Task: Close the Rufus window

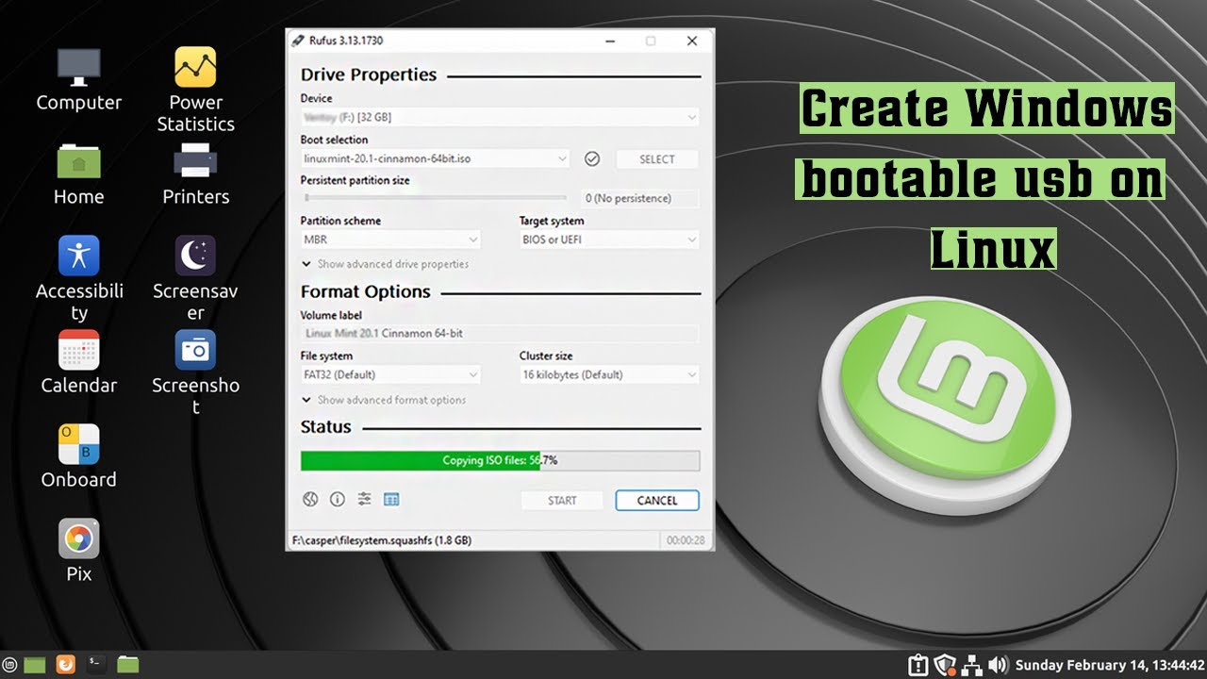Action: (692, 41)
